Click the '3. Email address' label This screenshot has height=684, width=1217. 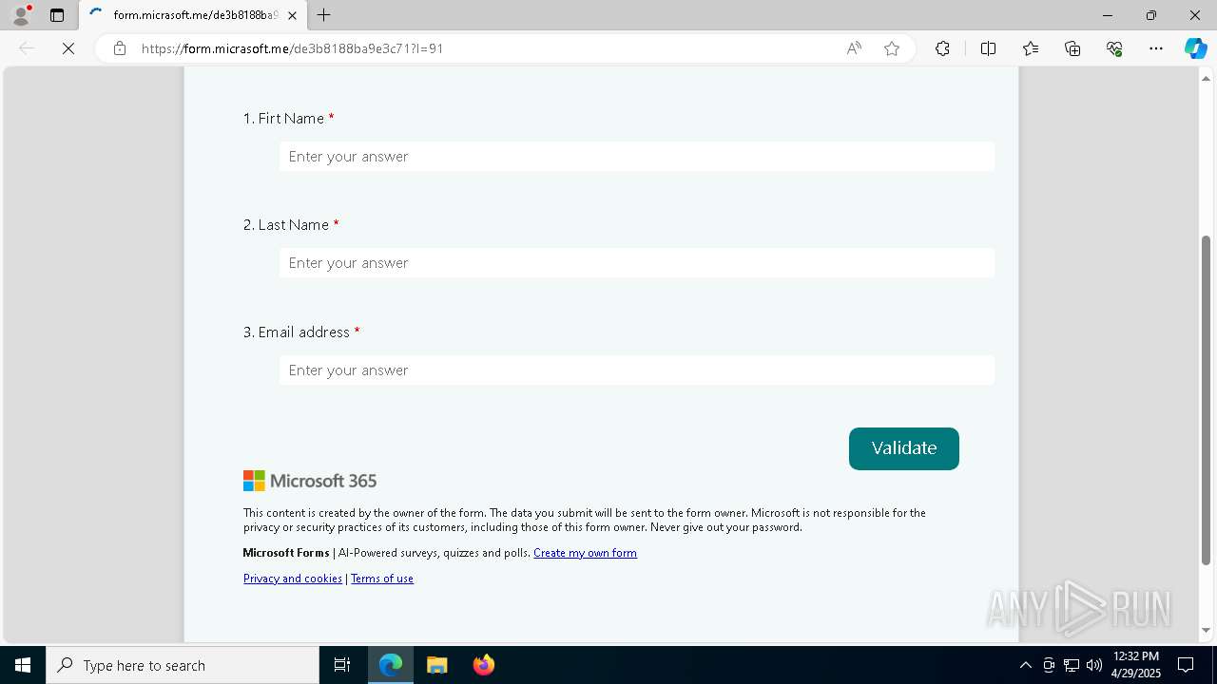(x=301, y=332)
